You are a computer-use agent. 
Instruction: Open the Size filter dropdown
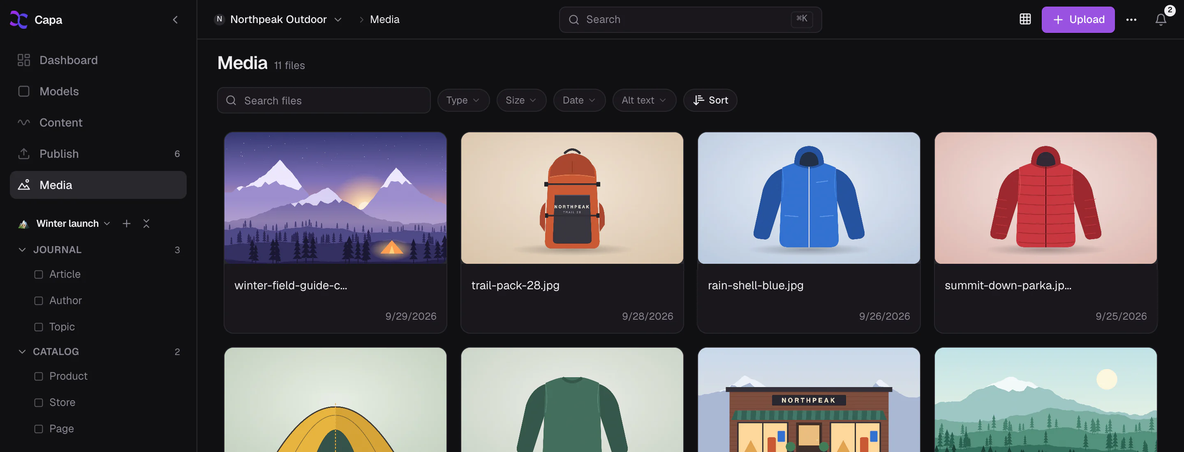coord(521,100)
